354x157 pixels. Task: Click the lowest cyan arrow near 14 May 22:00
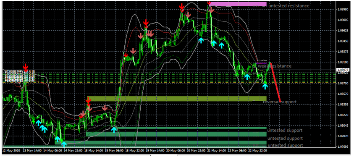[64, 144]
